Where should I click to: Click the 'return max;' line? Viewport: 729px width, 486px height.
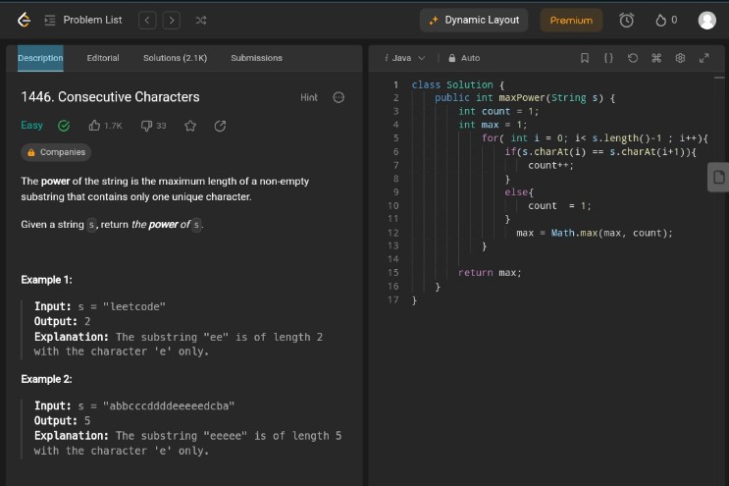tap(490, 273)
